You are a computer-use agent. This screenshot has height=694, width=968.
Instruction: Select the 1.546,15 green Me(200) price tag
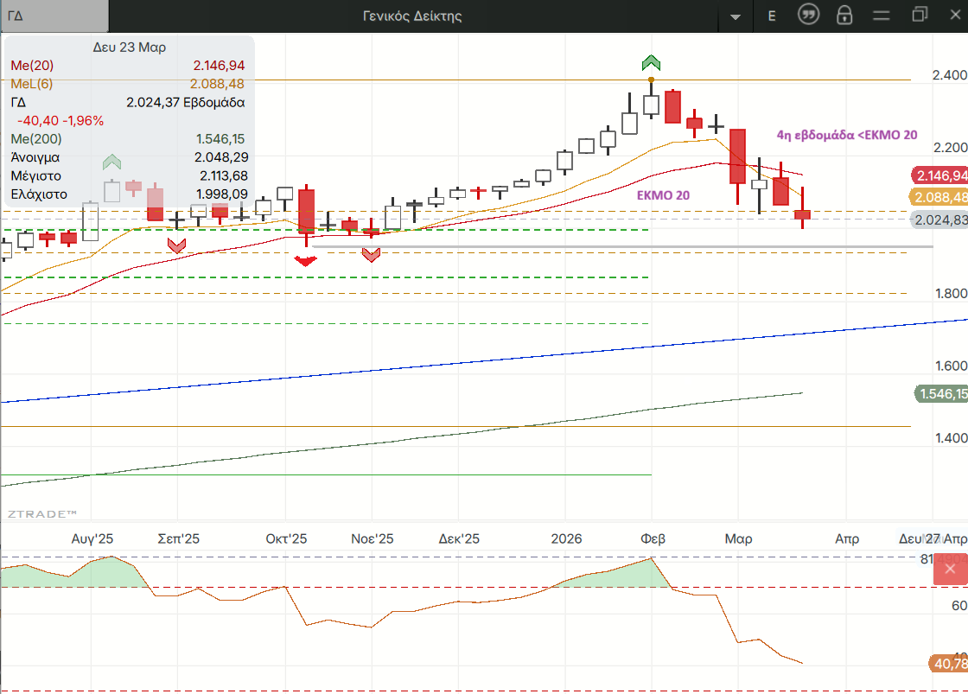click(x=940, y=394)
